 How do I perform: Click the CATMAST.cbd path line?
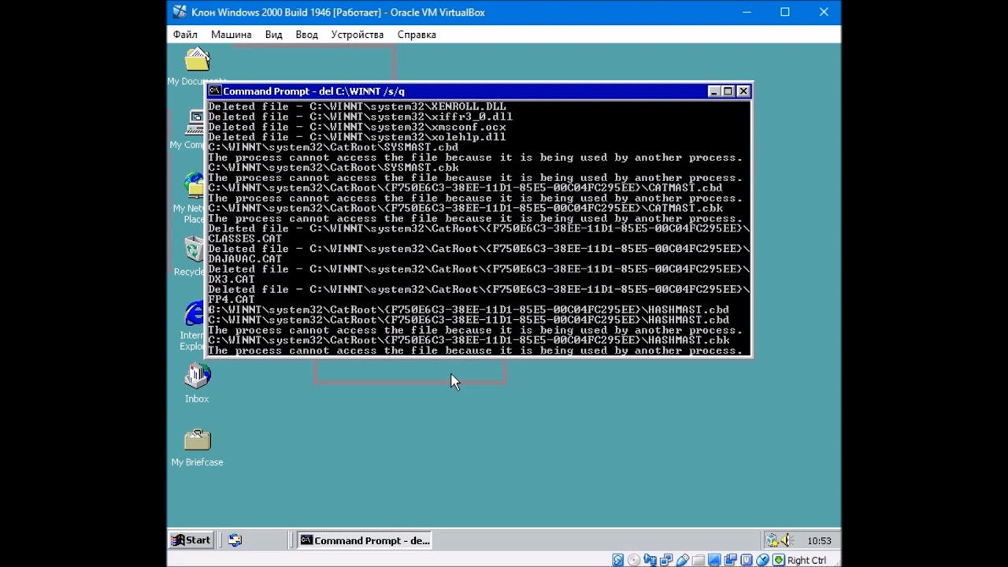coord(465,188)
